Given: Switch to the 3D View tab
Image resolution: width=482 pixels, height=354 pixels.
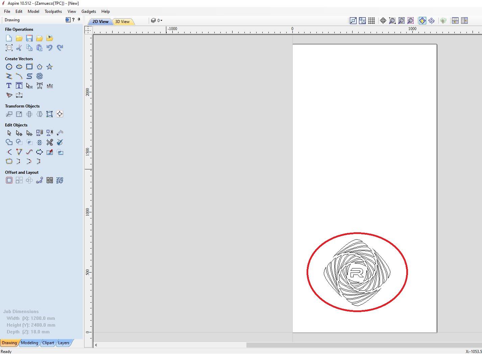Looking at the screenshot, I should (122, 22).
